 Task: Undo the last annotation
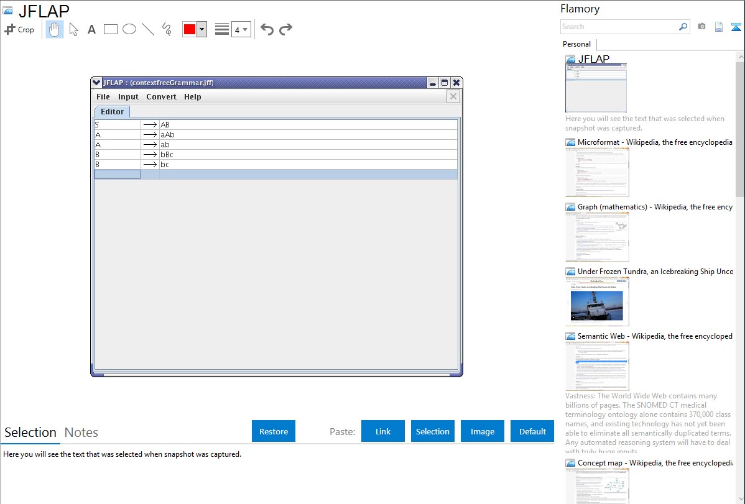tap(267, 29)
